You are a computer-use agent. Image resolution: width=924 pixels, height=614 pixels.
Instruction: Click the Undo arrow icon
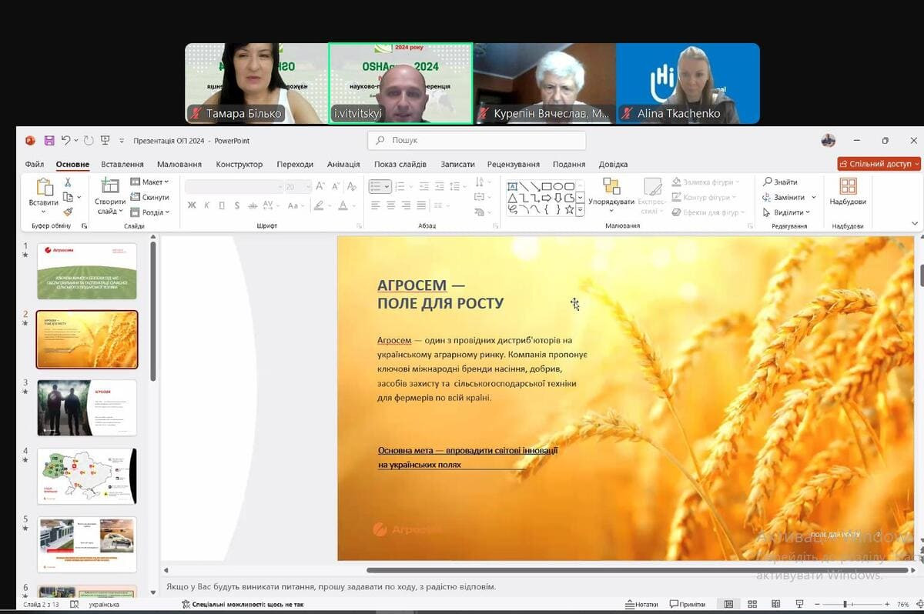(66, 141)
